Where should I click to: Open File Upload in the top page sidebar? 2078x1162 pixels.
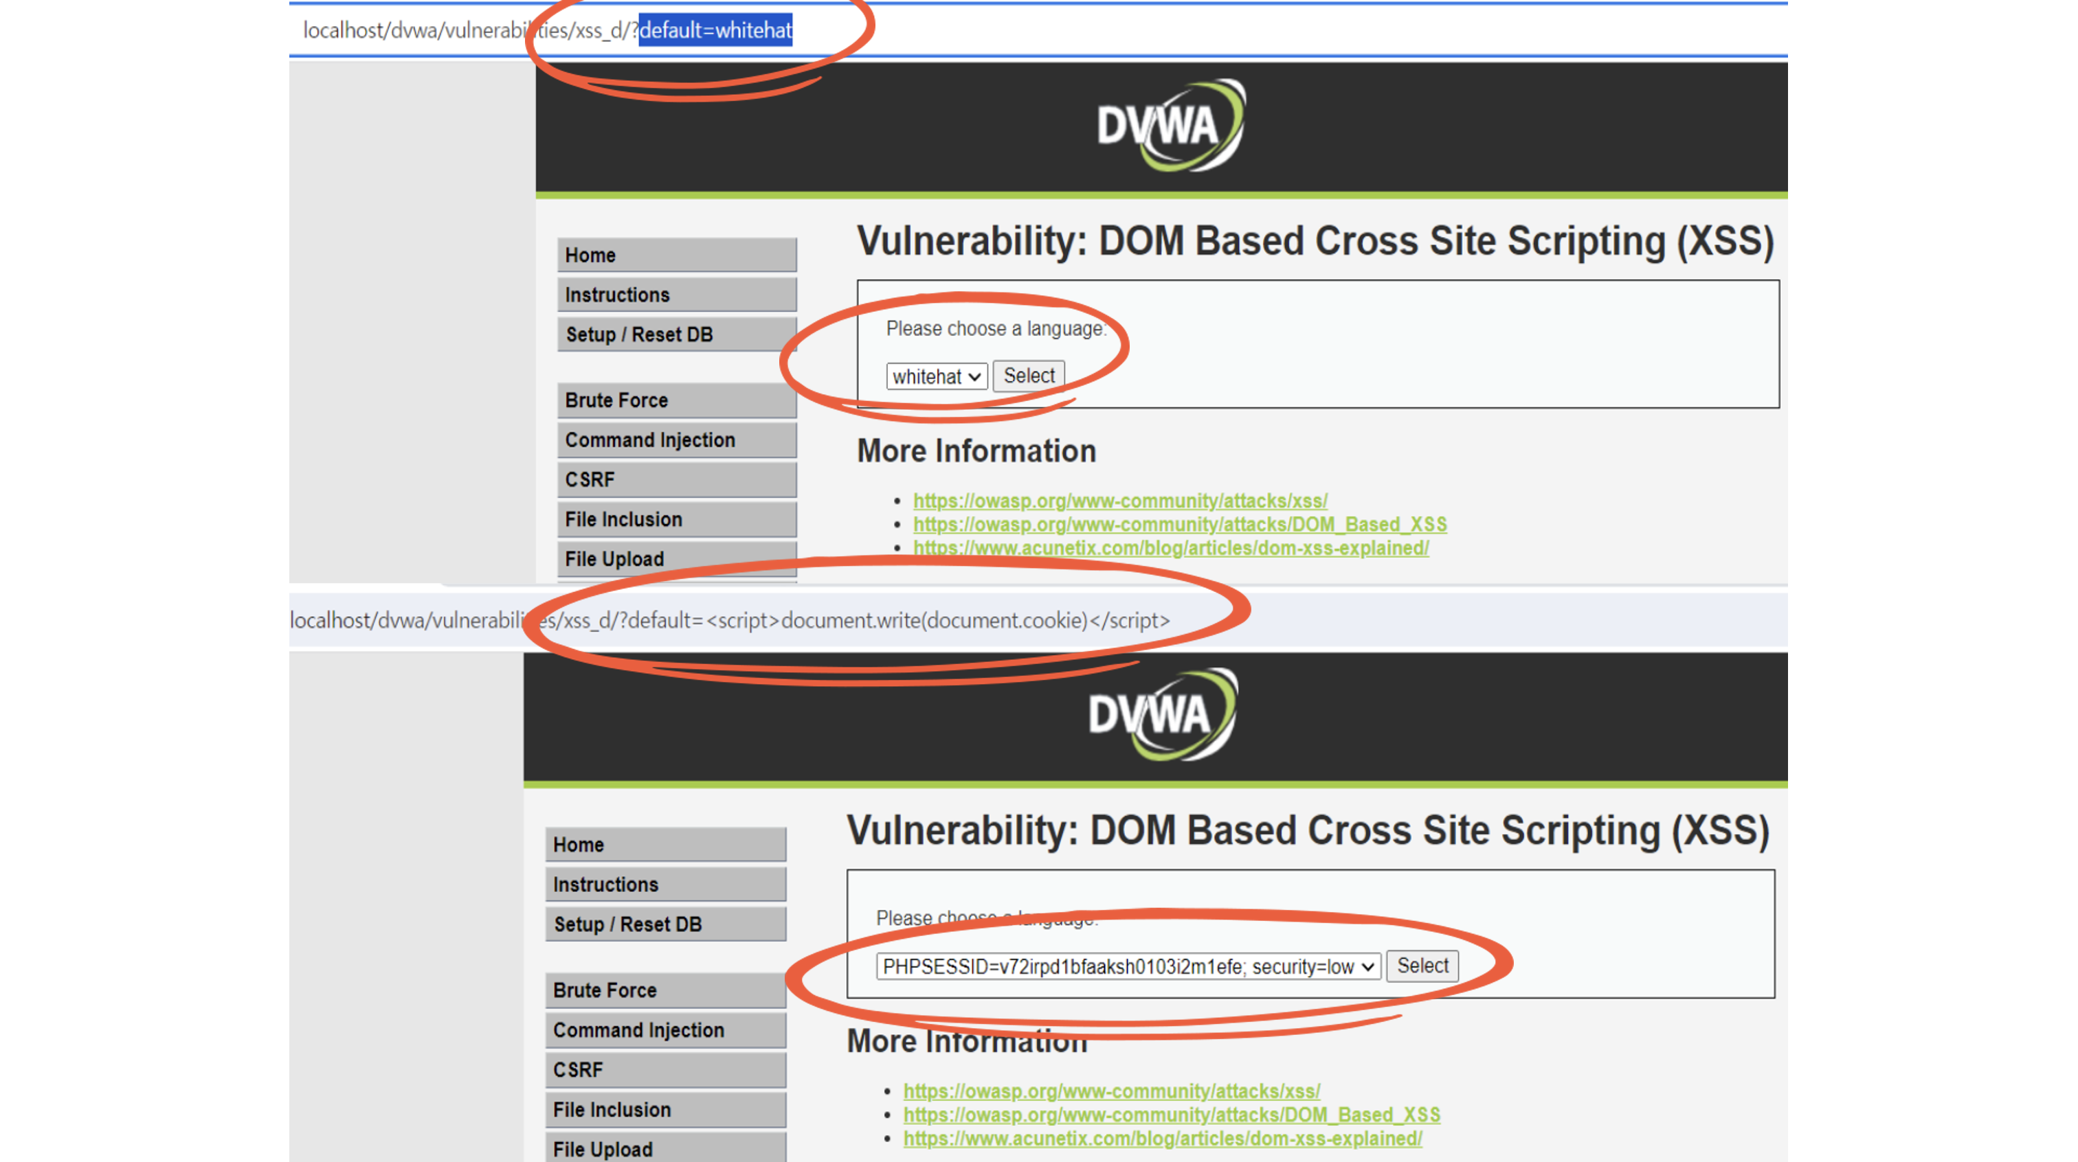coord(677,559)
